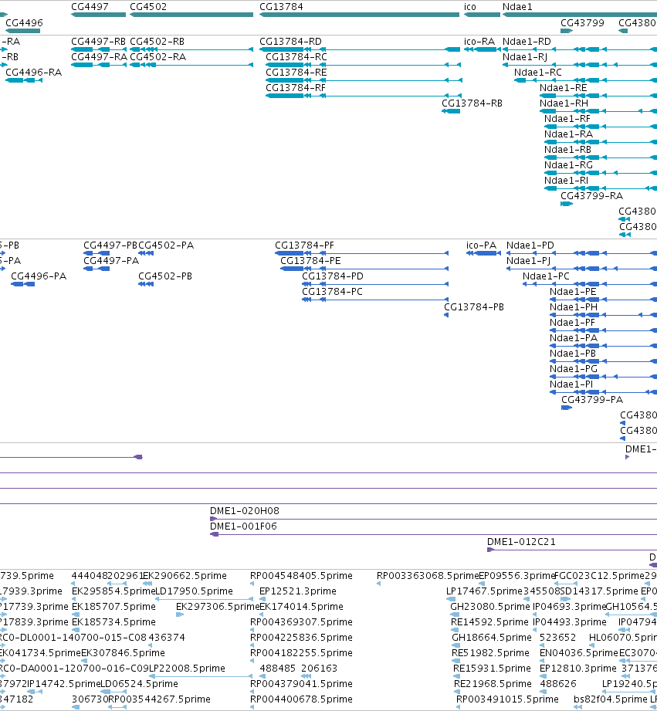Click EST label RE14592.5prime
The height and width of the screenshot is (711, 657).
click(489, 622)
